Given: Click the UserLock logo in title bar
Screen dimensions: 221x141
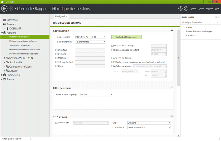Looking at the screenshot, I should tap(2, 2).
